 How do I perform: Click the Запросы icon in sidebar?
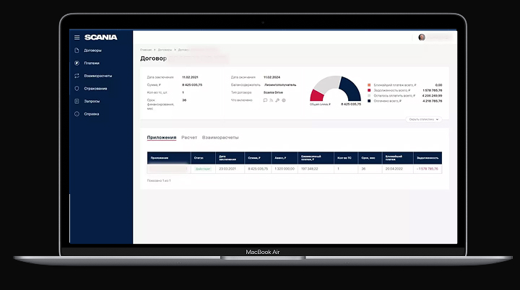point(77,101)
